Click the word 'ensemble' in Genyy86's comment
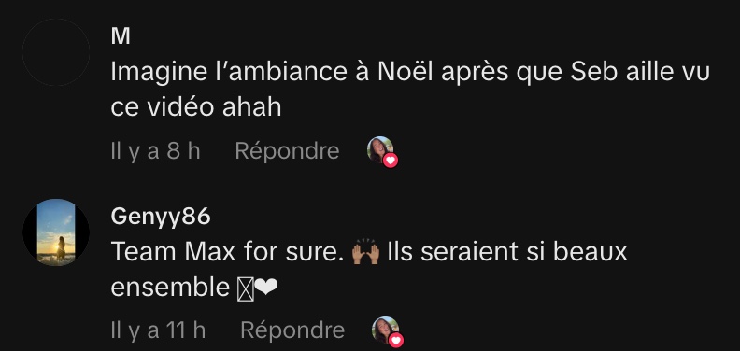Image resolution: width=740 pixels, height=351 pixels. tap(170, 288)
